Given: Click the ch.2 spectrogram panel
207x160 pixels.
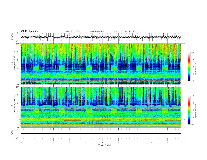Looking at the screenshot, I should [101, 107].
